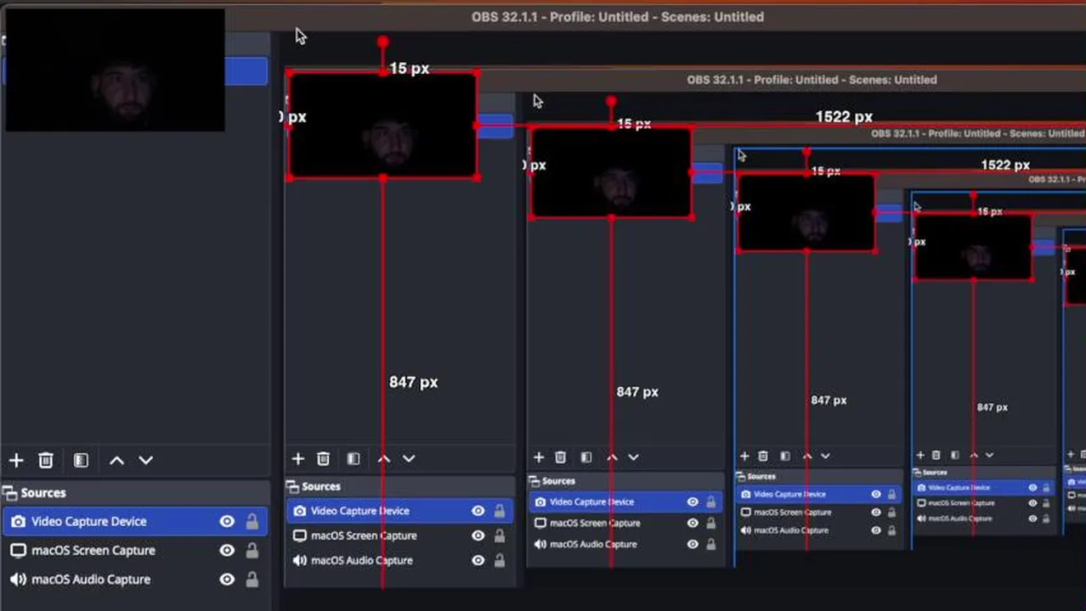Click macOS Screen Capture row in the first mirrored copy
Image resolution: width=1086 pixels, height=611 pixels.
click(400, 535)
